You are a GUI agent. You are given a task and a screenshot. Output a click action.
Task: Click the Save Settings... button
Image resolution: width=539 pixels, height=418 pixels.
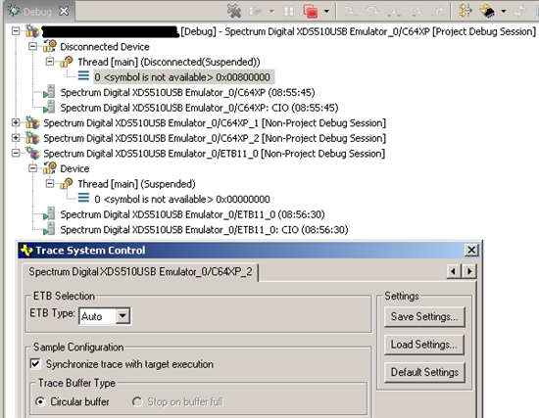pos(424,316)
